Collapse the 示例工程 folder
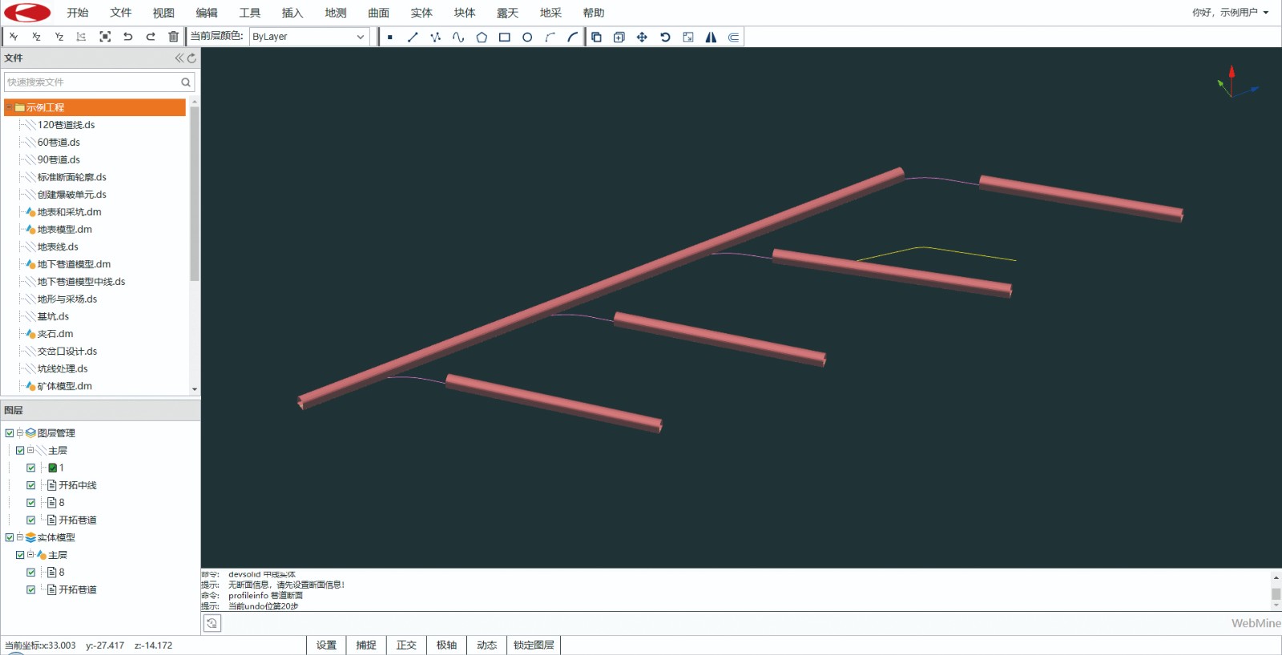1282x655 pixels. coord(9,107)
